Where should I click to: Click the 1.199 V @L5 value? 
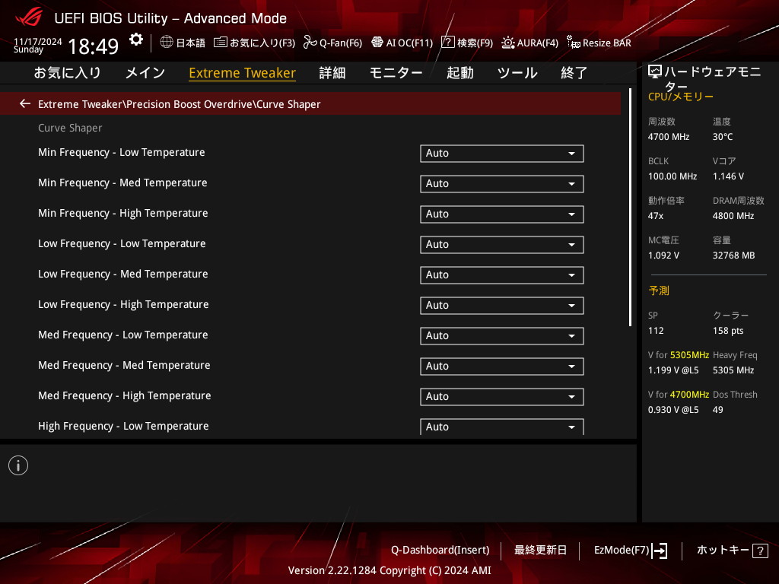[x=673, y=370]
